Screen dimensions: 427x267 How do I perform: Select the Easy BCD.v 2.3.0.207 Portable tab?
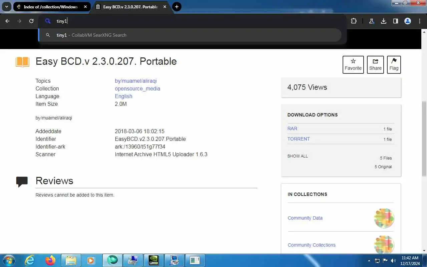point(130,7)
